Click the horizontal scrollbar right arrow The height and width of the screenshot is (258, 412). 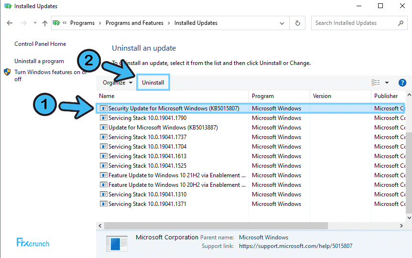click(x=401, y=226)
